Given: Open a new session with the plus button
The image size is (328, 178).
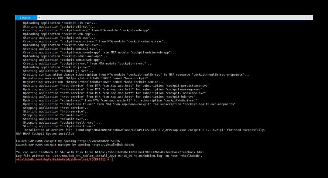Looking at the screenshot, I should point(39,18).
